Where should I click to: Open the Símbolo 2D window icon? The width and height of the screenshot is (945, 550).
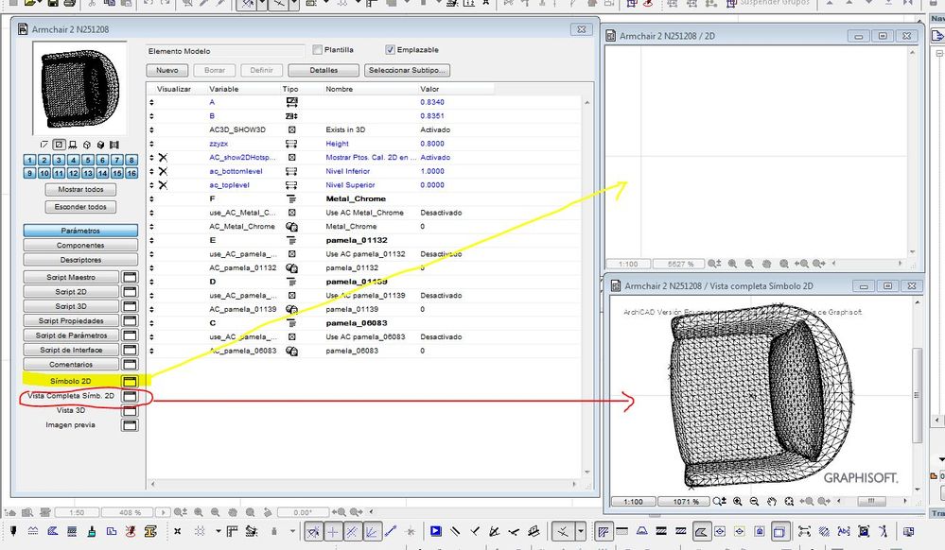point(131,380)
